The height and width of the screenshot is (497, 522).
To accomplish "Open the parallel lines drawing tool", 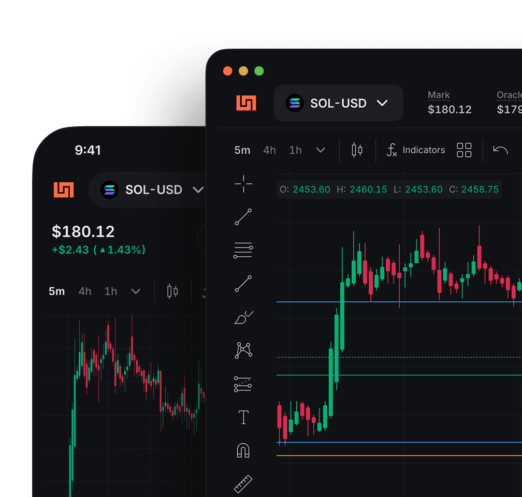I will point(243,250).
